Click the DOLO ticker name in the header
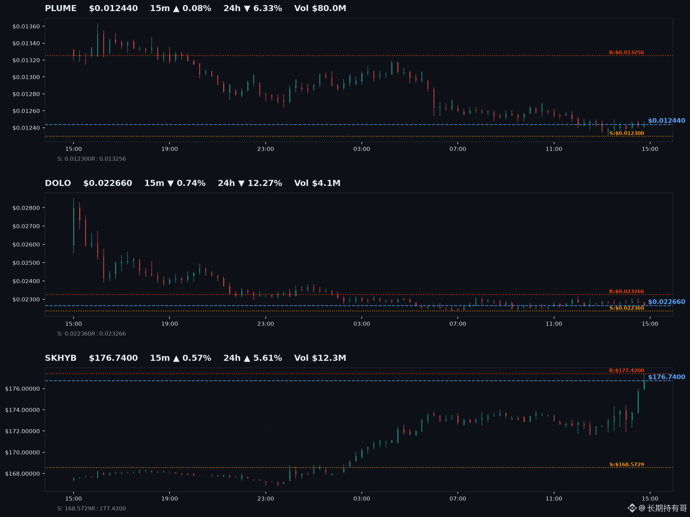 click(x=58, y=183)
